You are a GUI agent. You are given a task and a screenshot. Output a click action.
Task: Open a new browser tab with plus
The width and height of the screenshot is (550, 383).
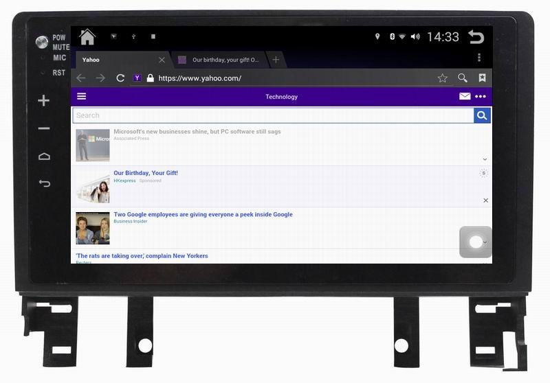pyautogui.click(x=276, y=60)
